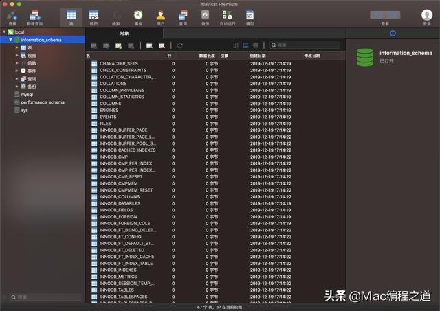This screenshot has width=440, height=311.
Task: Toggle the view (查看) pane switcher
Action: (x=385, y=15)
